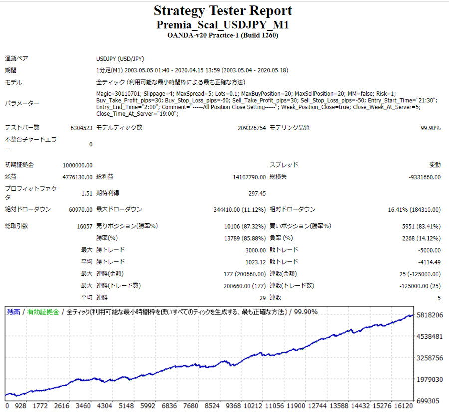The height and width of the screenshot is (414, 449).
Task: Select the 売りポジション(勝率%) label
Action: (x=127, y=226)
